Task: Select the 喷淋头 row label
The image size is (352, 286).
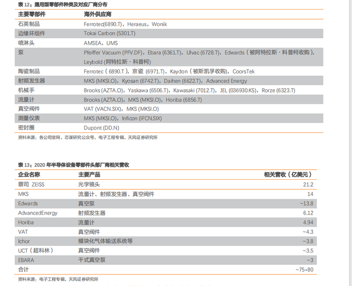Action: point(26,43)
